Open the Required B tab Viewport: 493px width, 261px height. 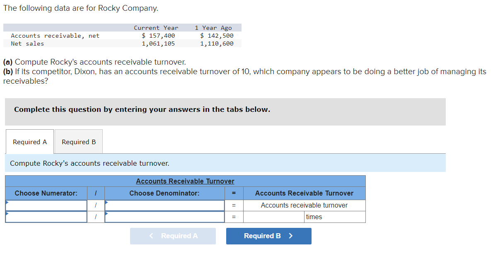pyautogui.click(x=79, y=142)
